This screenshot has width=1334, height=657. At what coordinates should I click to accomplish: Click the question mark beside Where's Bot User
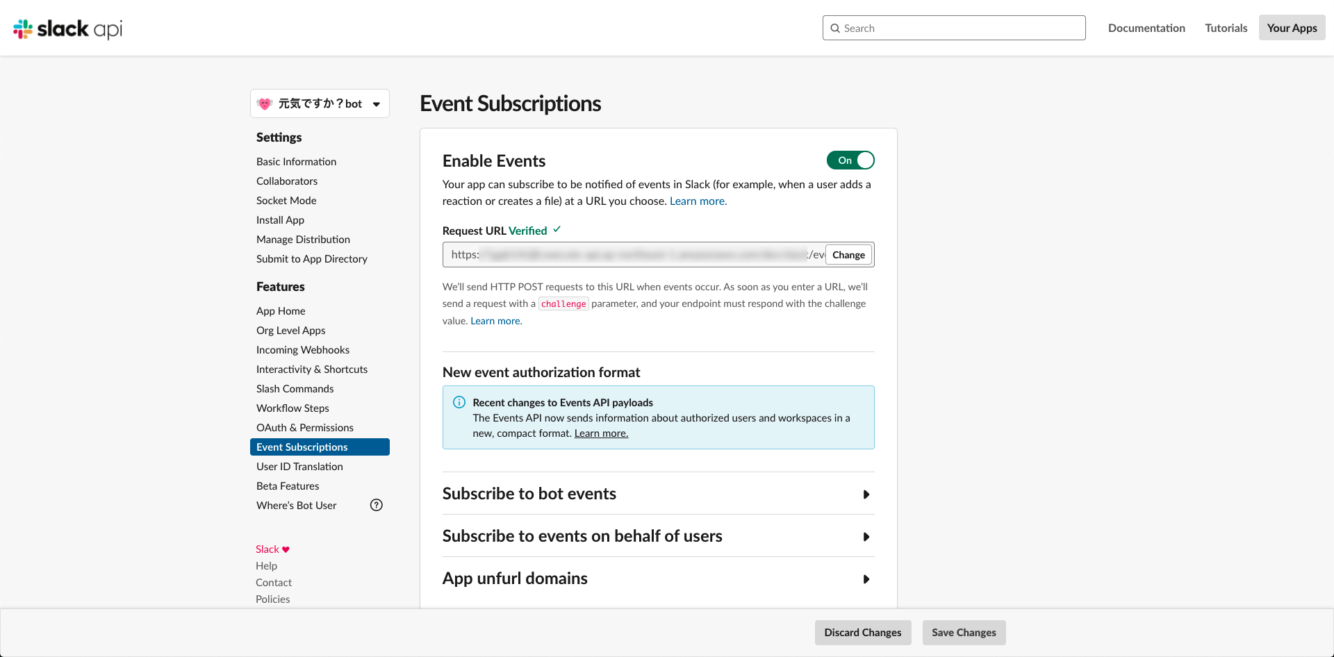click(x=376, y=505)
